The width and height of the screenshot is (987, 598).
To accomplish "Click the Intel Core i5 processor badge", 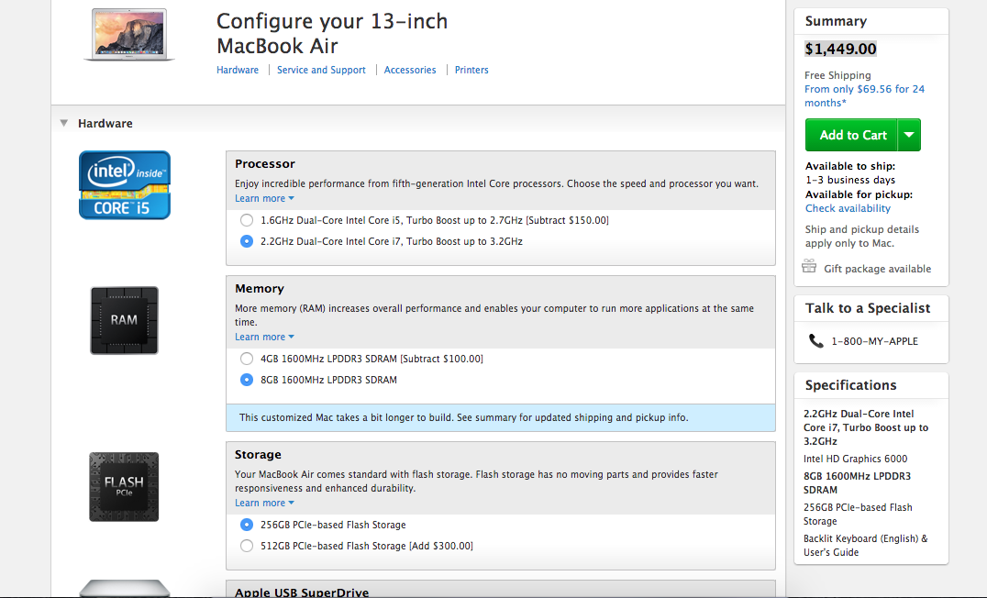I will 125,185.
